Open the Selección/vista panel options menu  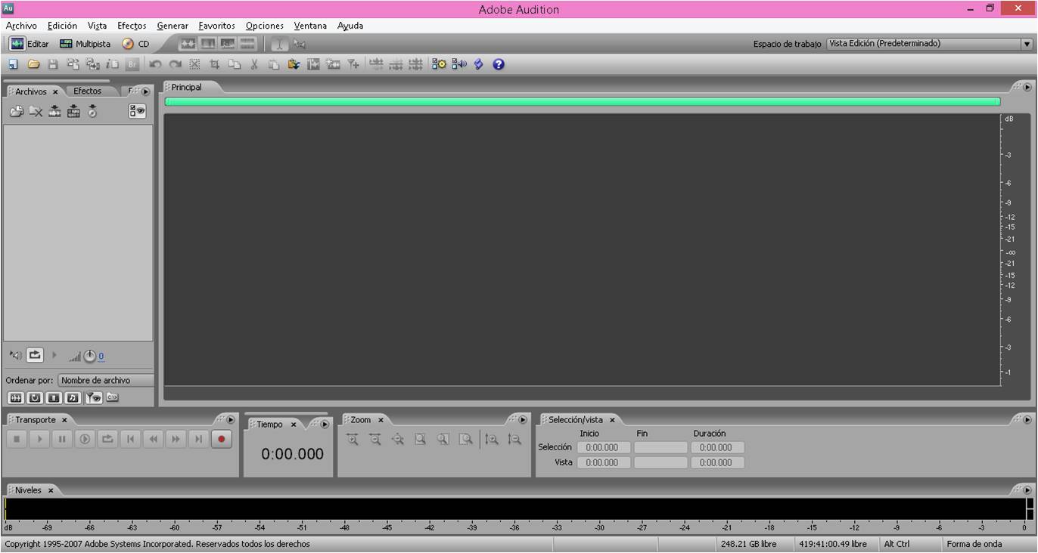point(1027,419)
